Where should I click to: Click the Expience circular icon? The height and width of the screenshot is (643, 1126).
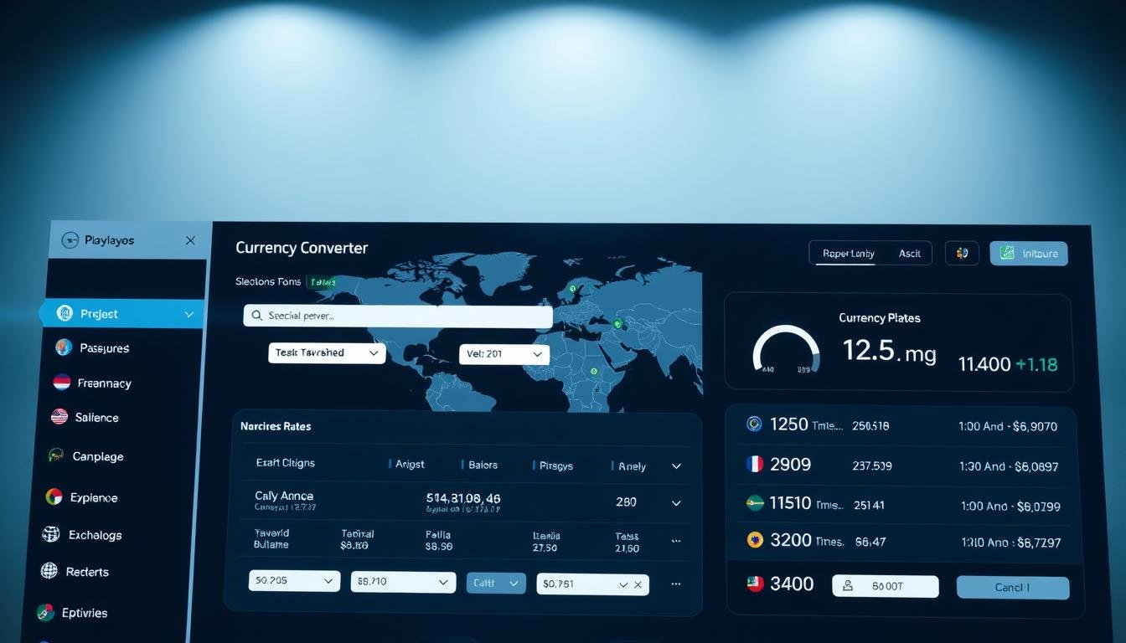point(54,496)
